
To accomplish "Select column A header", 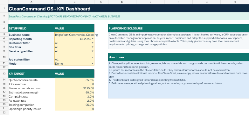I will click(31, 2).
